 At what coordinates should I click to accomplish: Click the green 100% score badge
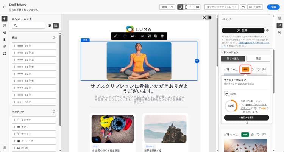[x=245, y=135]
